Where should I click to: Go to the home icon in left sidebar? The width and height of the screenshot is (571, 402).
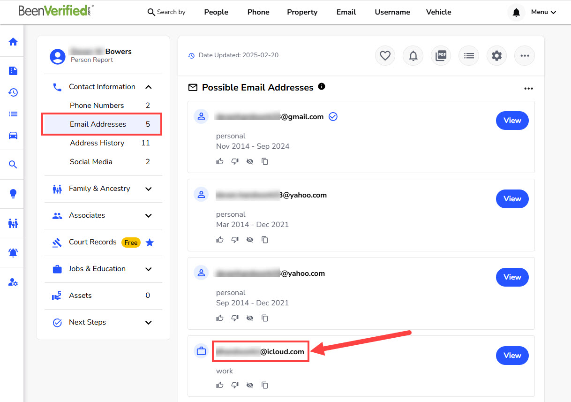[13, 42]
